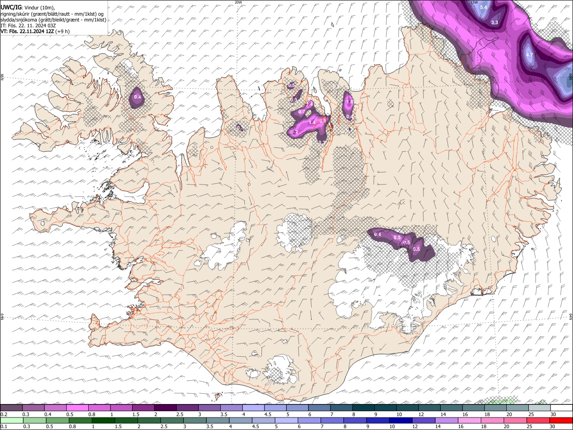Viewport: 573px width, 430px height.
Task: Click the 0.2 label on the upper scale
Action: pos(4,414)
